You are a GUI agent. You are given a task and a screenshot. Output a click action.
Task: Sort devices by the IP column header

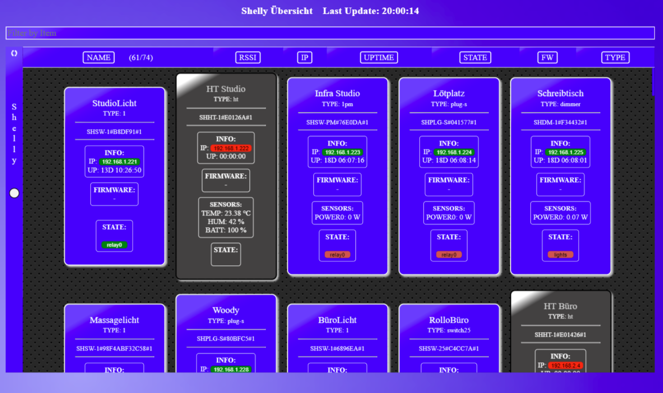305,57
